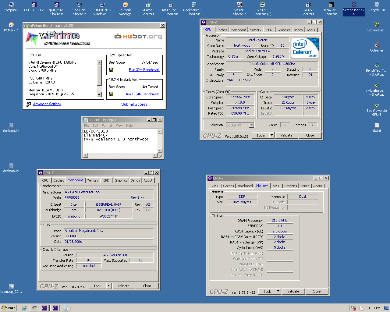Click Validate in top CPU-Z window
Viewport: 390px width, 312px height.
286,135
